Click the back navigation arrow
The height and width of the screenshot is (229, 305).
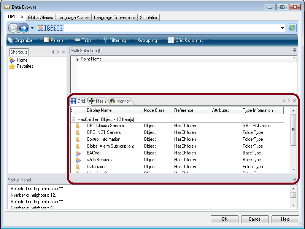pyautogui.click(x=13, y=28)
